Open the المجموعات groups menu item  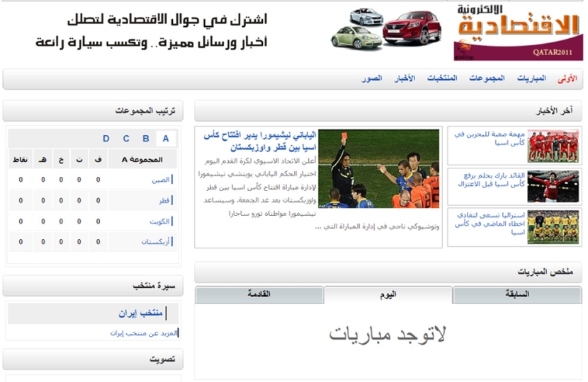[x=487, y=79]
